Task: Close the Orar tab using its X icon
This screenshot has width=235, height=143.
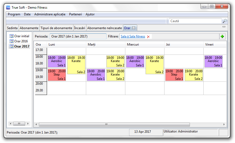Action: (x=134, y=28)
